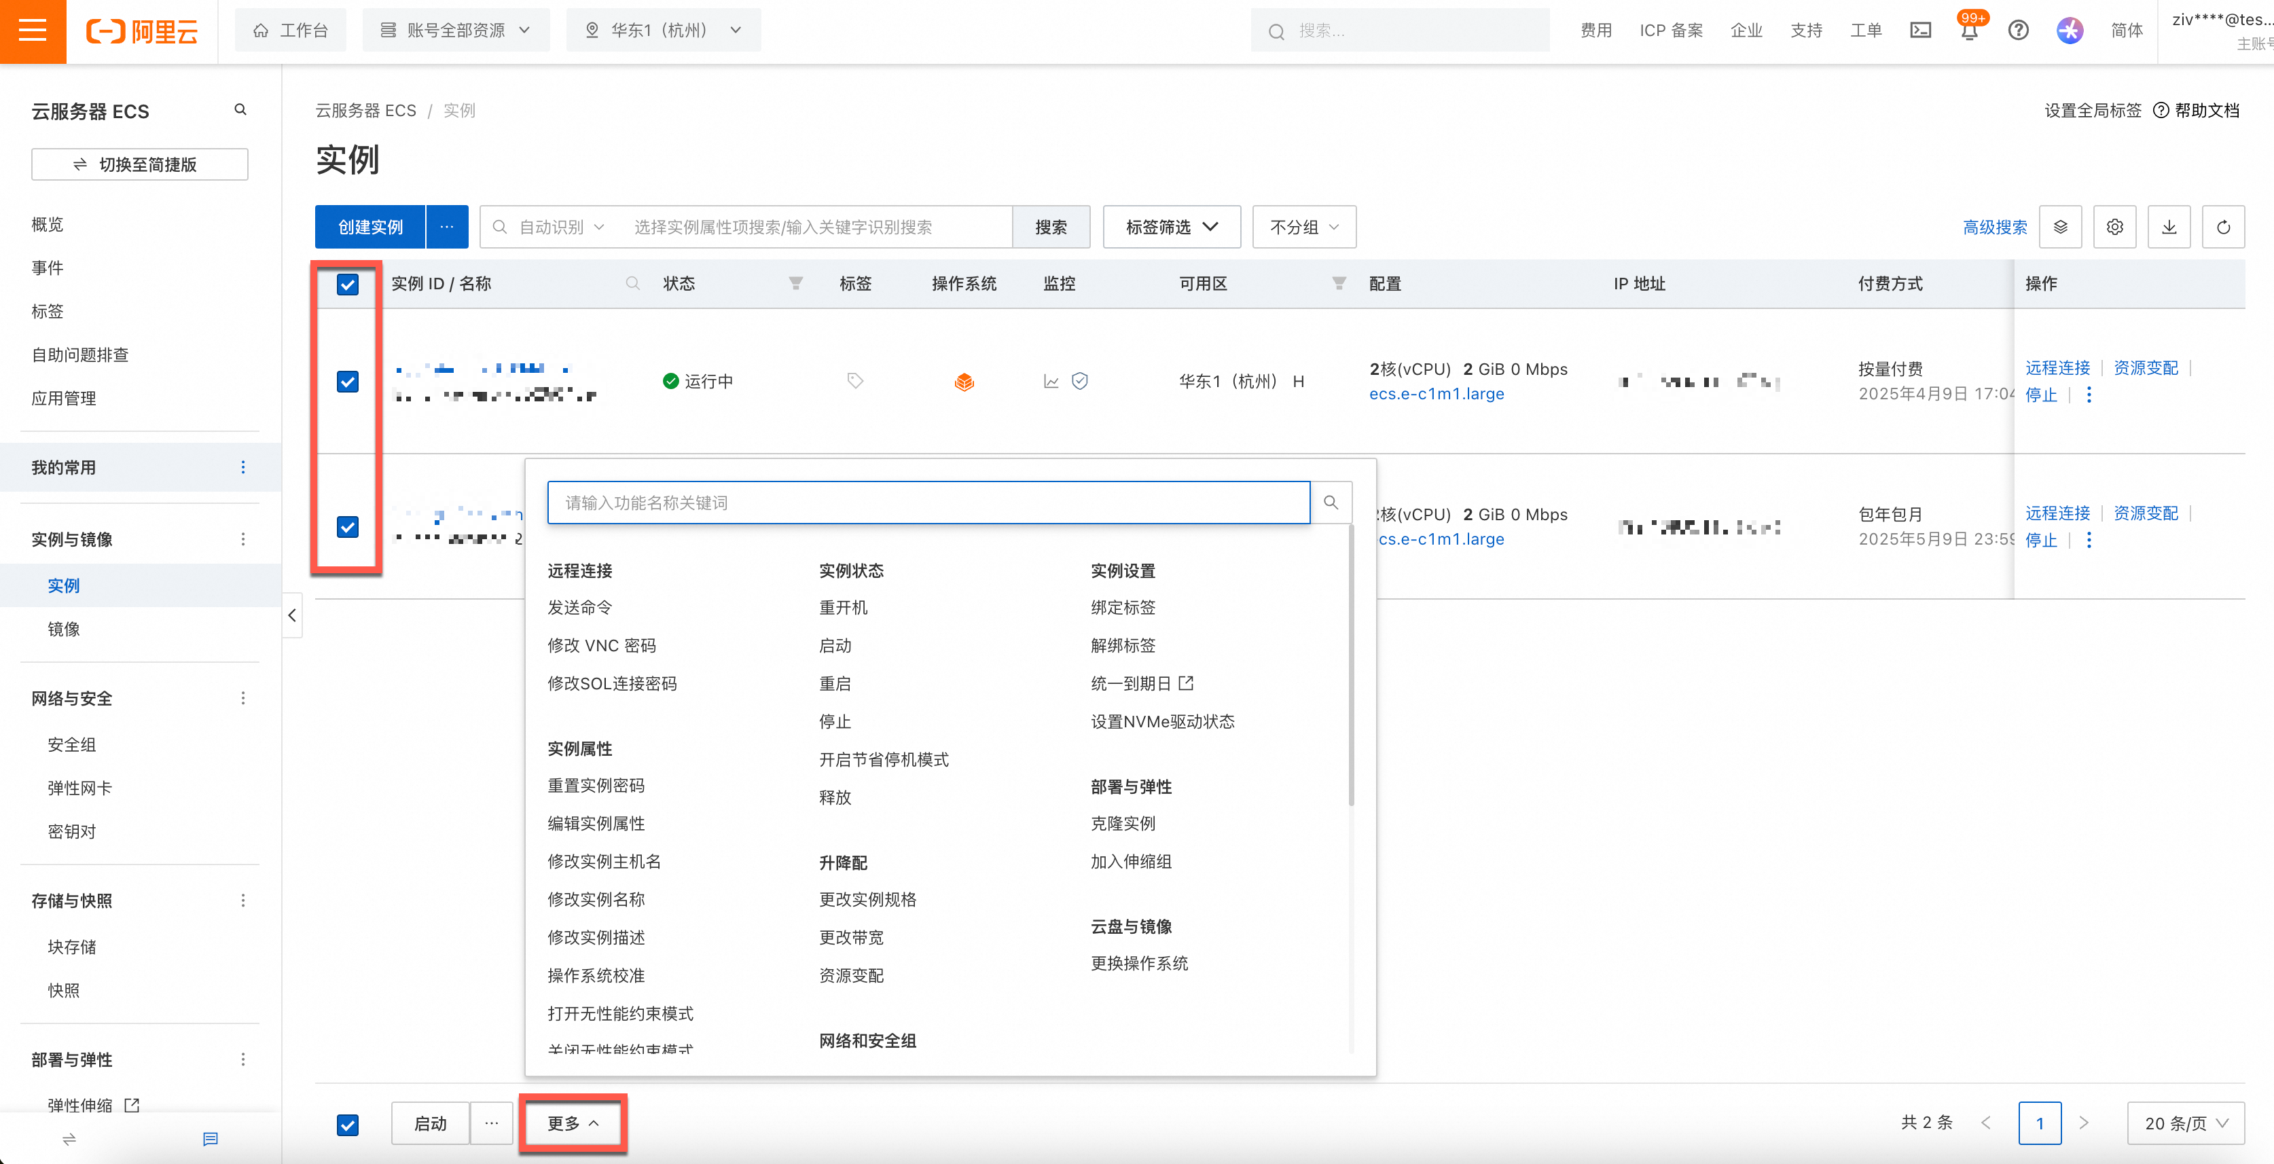Click security shield icon of first instance
Viewport: 2274px width, 1164px height.
click(1080, 381)
